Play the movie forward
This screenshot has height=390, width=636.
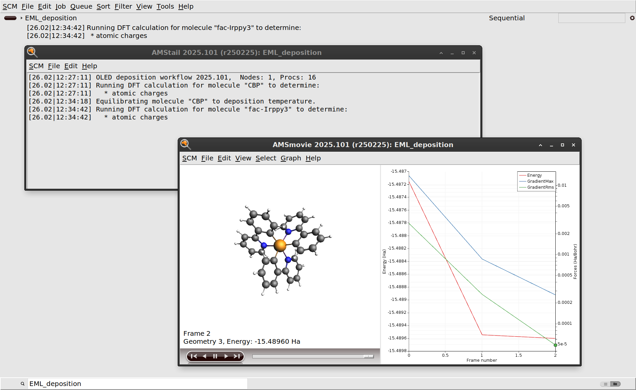(x=226, y=356)
